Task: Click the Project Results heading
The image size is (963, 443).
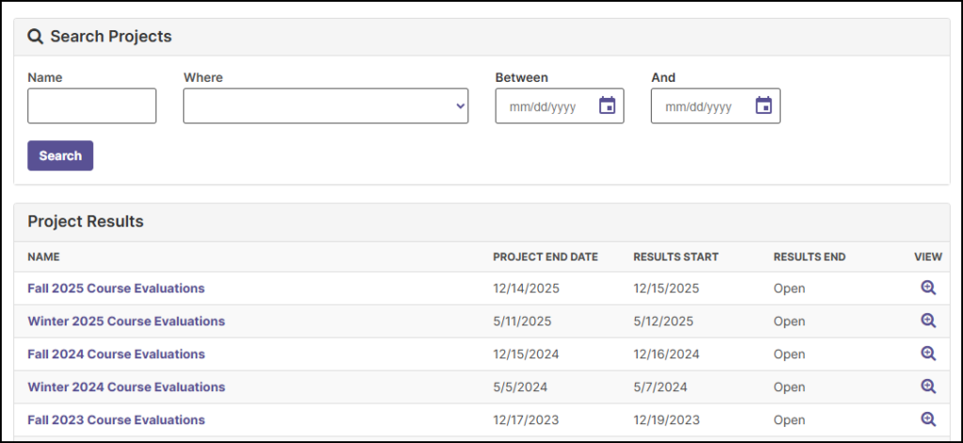Action: [86, 221]
